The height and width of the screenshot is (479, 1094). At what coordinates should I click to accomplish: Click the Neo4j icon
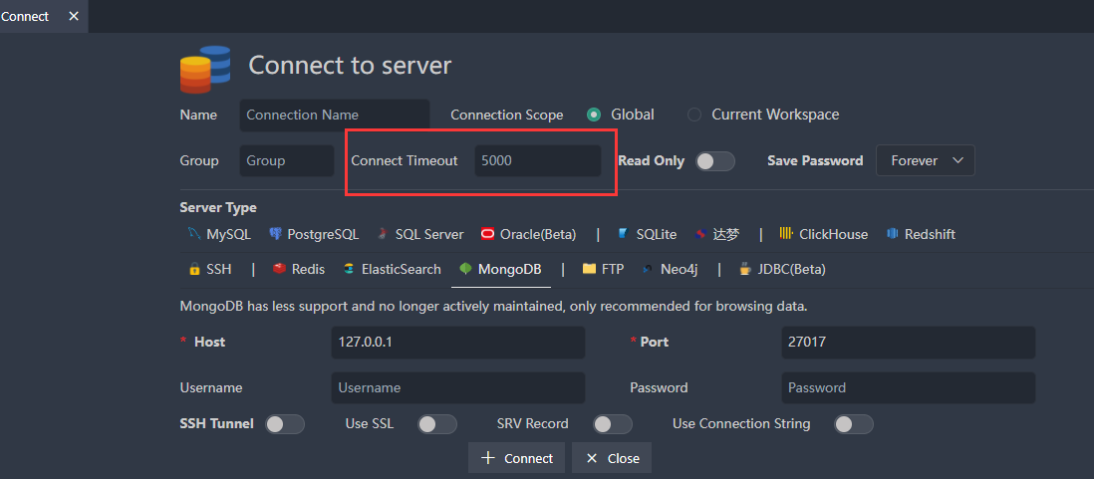coord(649,269)
